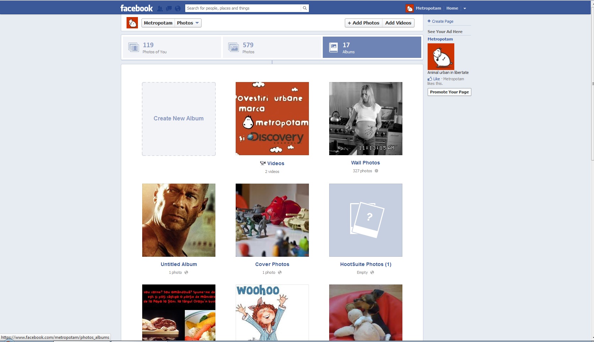Viewport: 594px width, 342px height.
Task: Click the Add Photos button
Action: pyautogui.click(x=363, y=23)
